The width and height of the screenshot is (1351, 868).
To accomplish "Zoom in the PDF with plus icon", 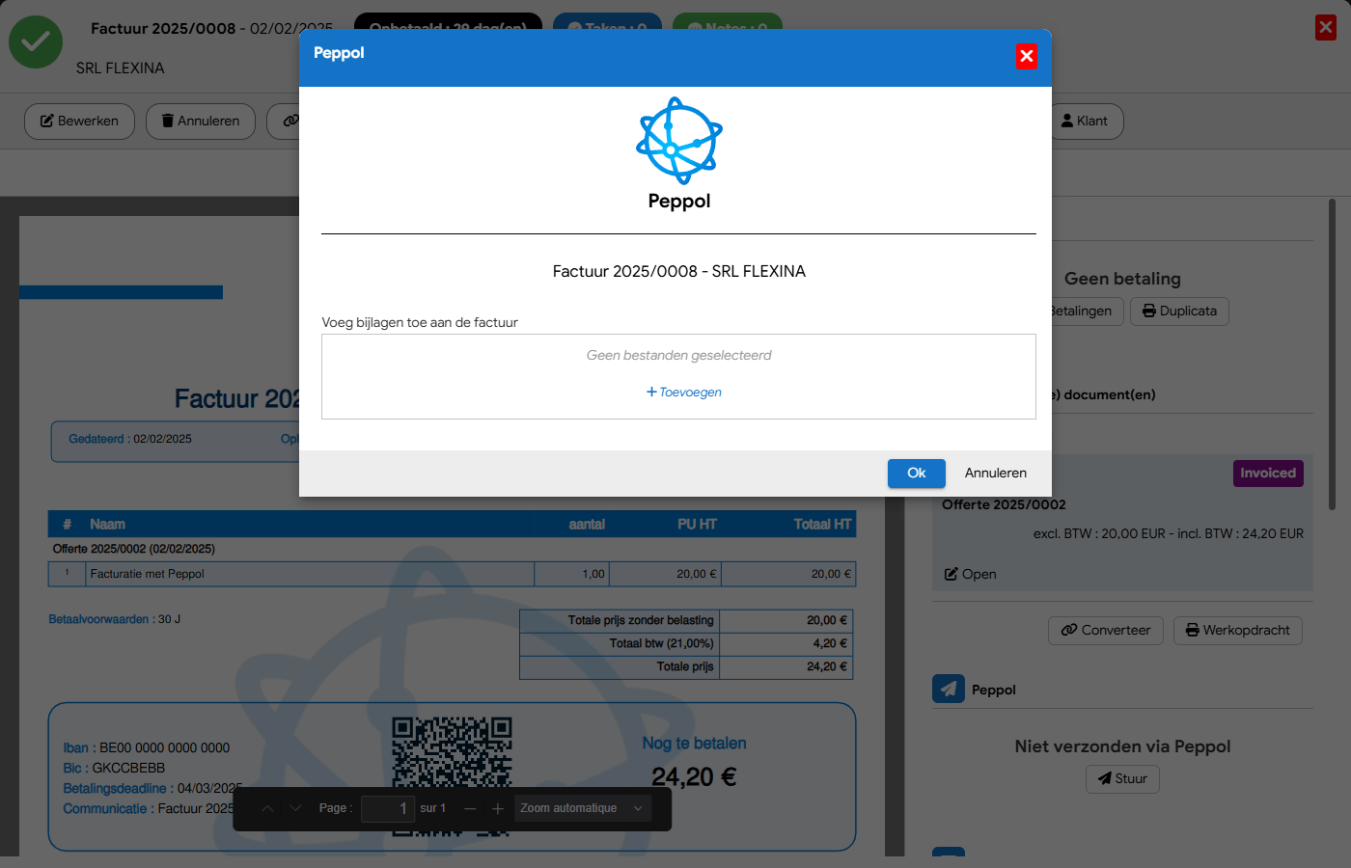I will point(498,808).
